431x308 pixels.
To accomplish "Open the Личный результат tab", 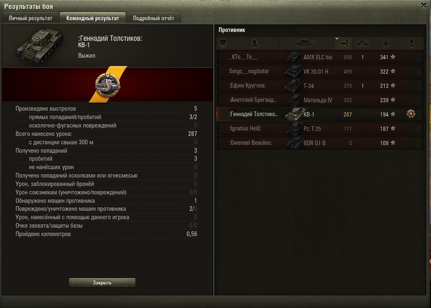I will point(30,18).
